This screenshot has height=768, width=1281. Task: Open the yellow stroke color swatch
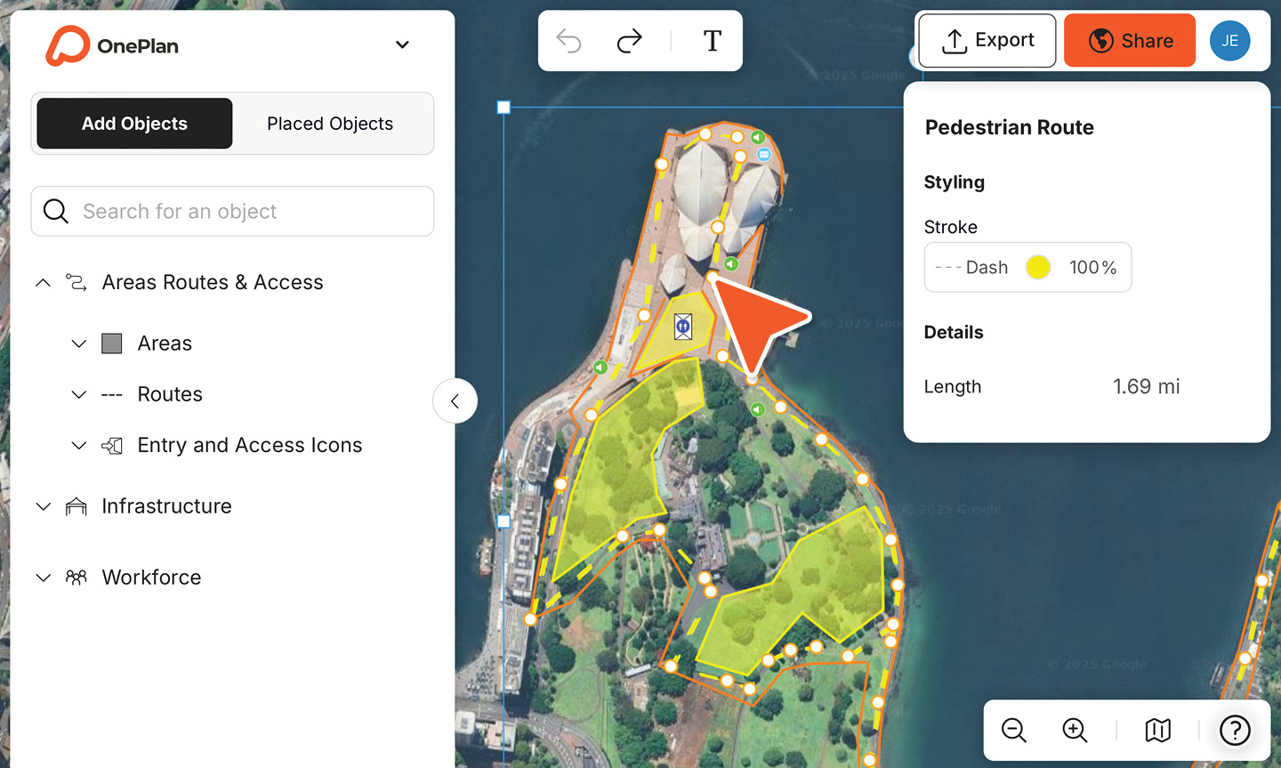tap(1038, 267)
